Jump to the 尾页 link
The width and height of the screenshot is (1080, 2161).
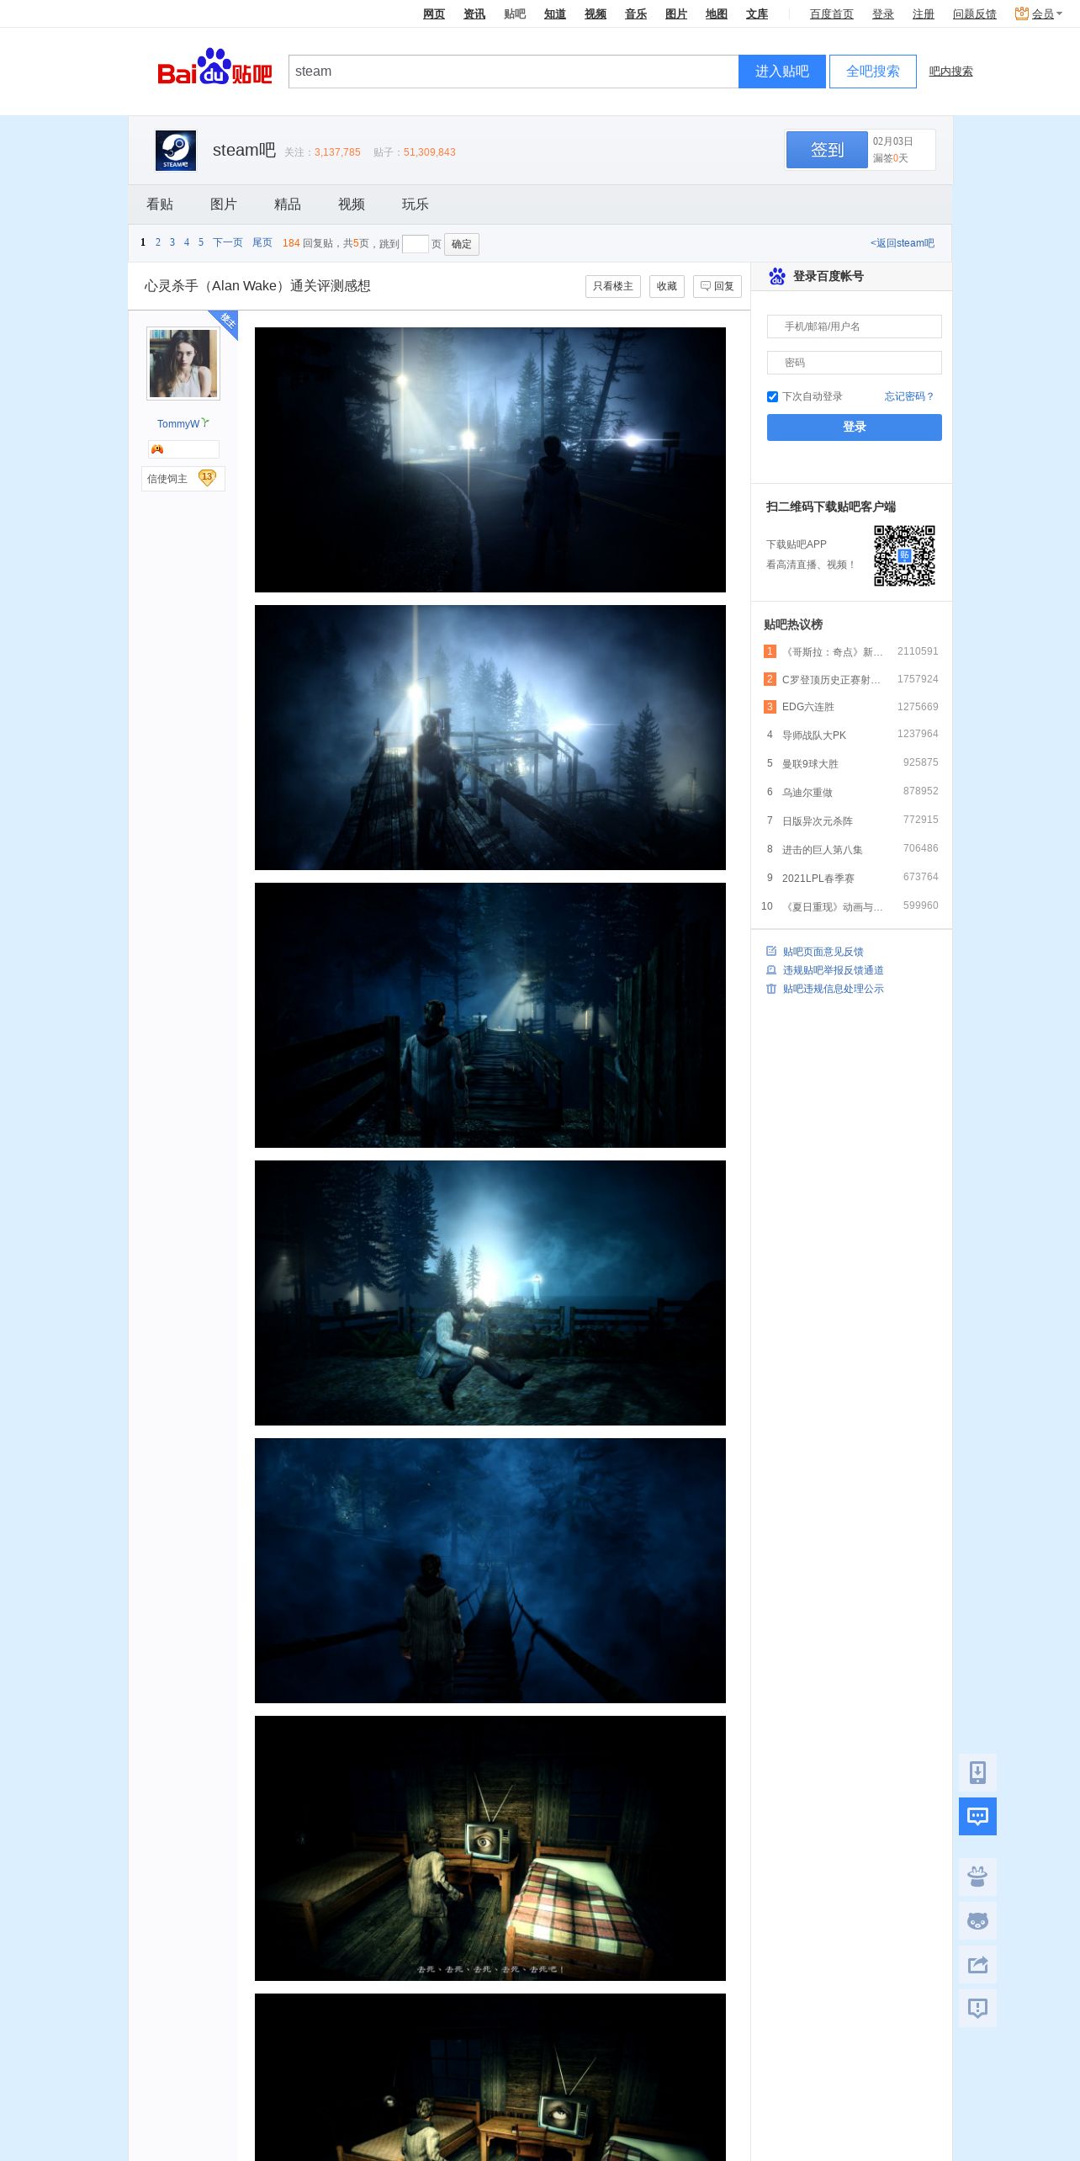(262, 242)
